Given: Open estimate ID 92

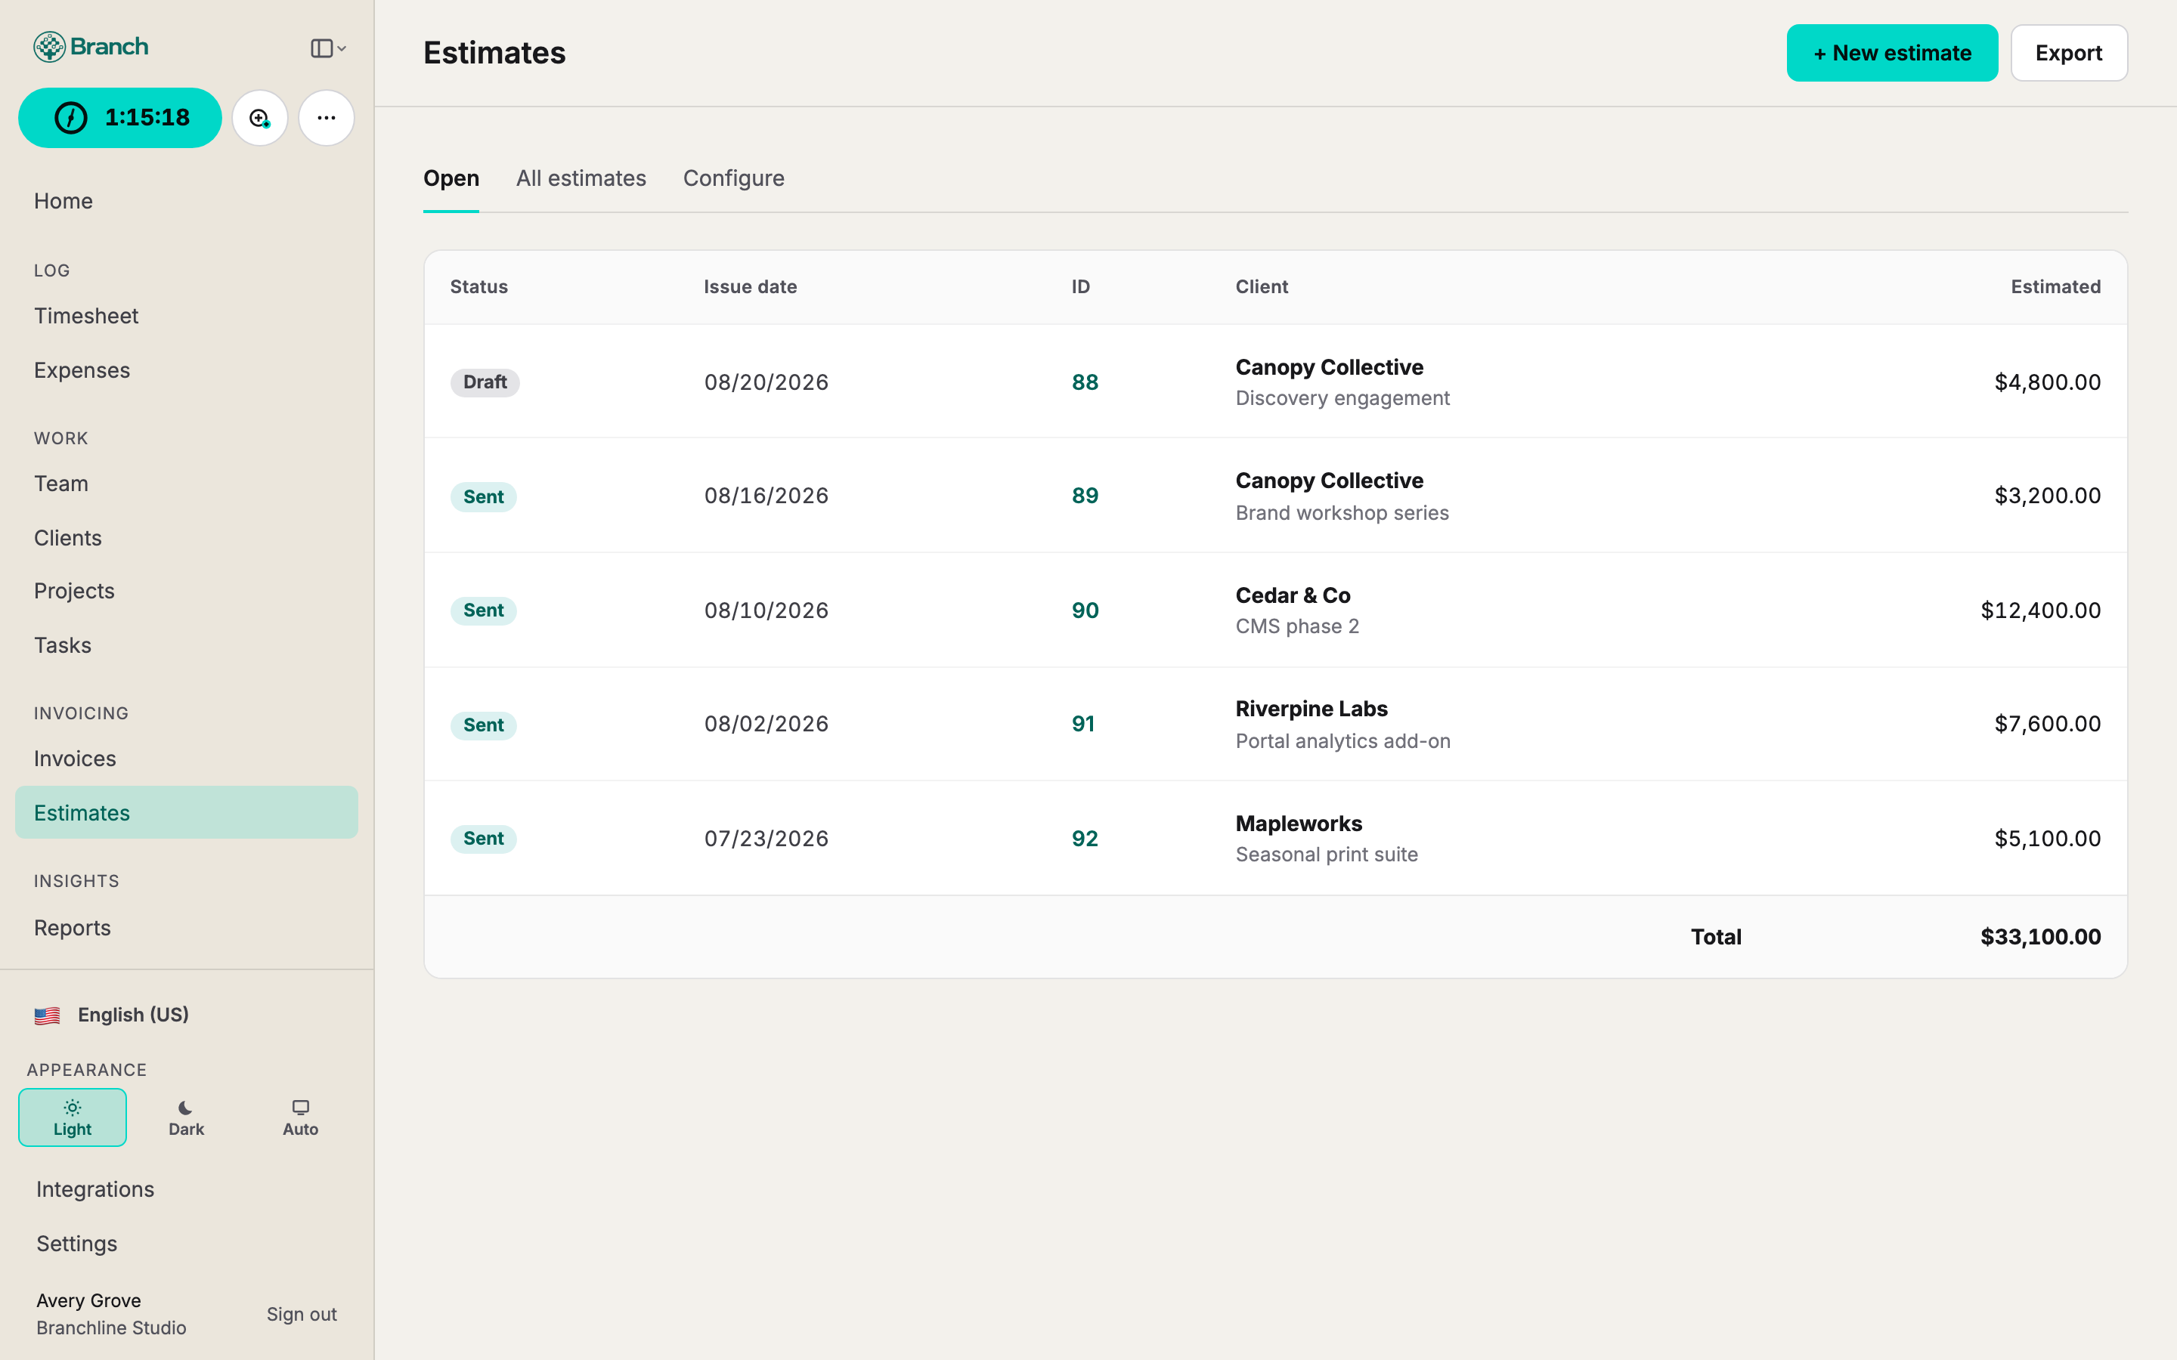Looking at the screenshot, I should [1085, 839].
